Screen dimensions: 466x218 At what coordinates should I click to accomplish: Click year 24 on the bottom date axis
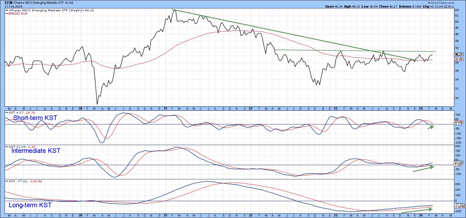point(421,216)
